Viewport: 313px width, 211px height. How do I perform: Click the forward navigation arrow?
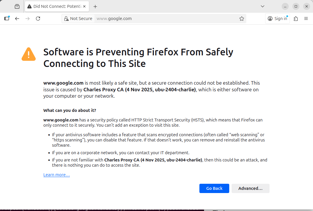point(28,19)
